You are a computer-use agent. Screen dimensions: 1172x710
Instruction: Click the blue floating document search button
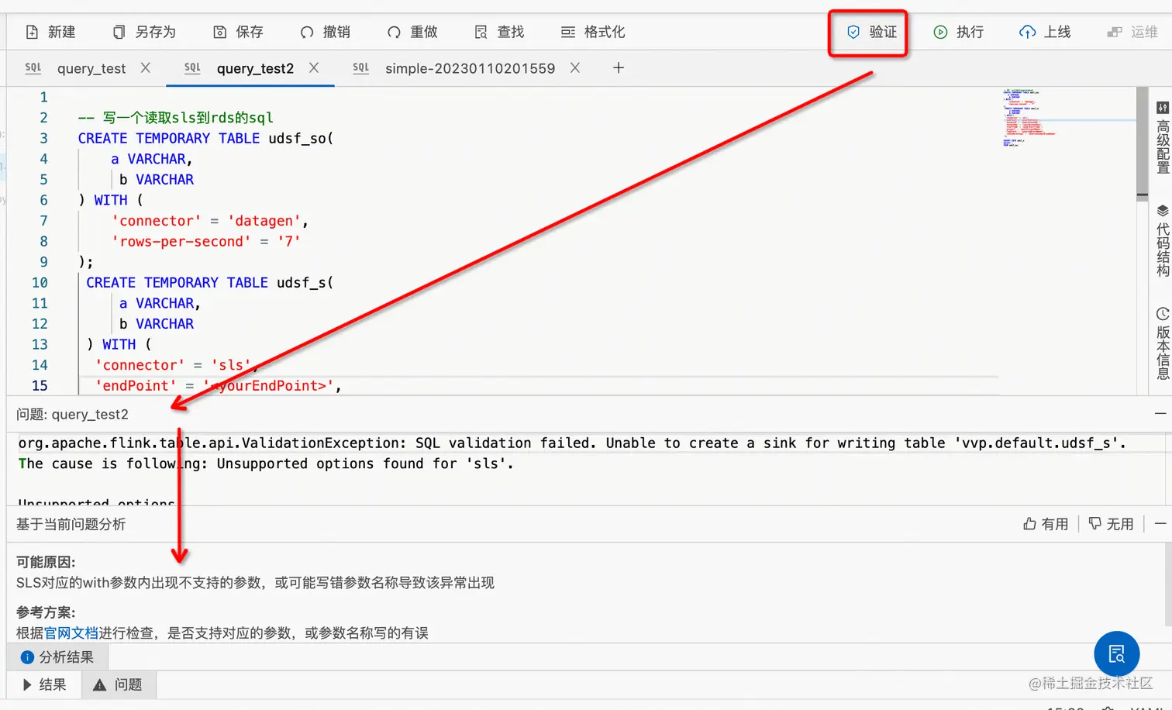1117,654
